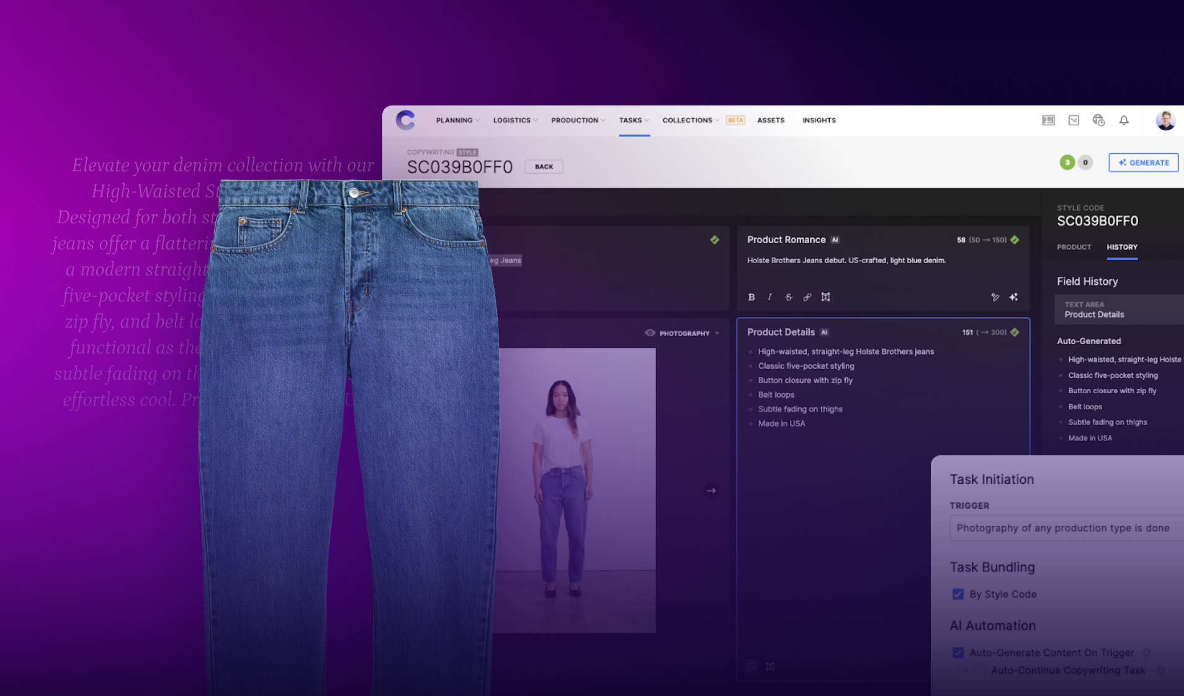Click the AI sparkle icon in Product Romance
This screenshot has width=1184, height=696.
point(1013,297)
